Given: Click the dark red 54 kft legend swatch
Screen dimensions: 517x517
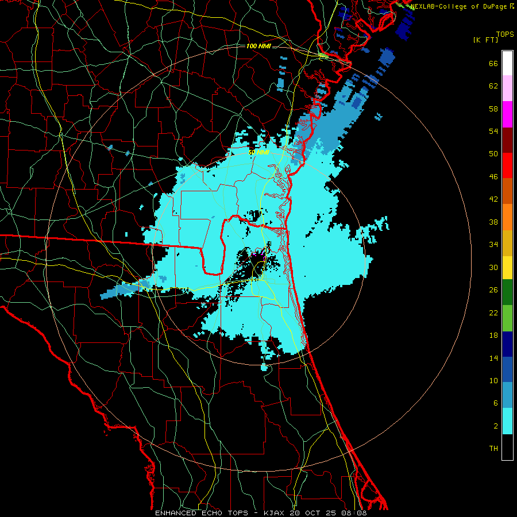Looking at the screenshot, I should point(507,140).
